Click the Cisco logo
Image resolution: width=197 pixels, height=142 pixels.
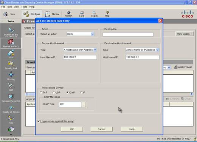tap(188, 14)
